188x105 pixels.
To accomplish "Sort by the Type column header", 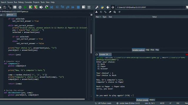I will tap(105, 17).
